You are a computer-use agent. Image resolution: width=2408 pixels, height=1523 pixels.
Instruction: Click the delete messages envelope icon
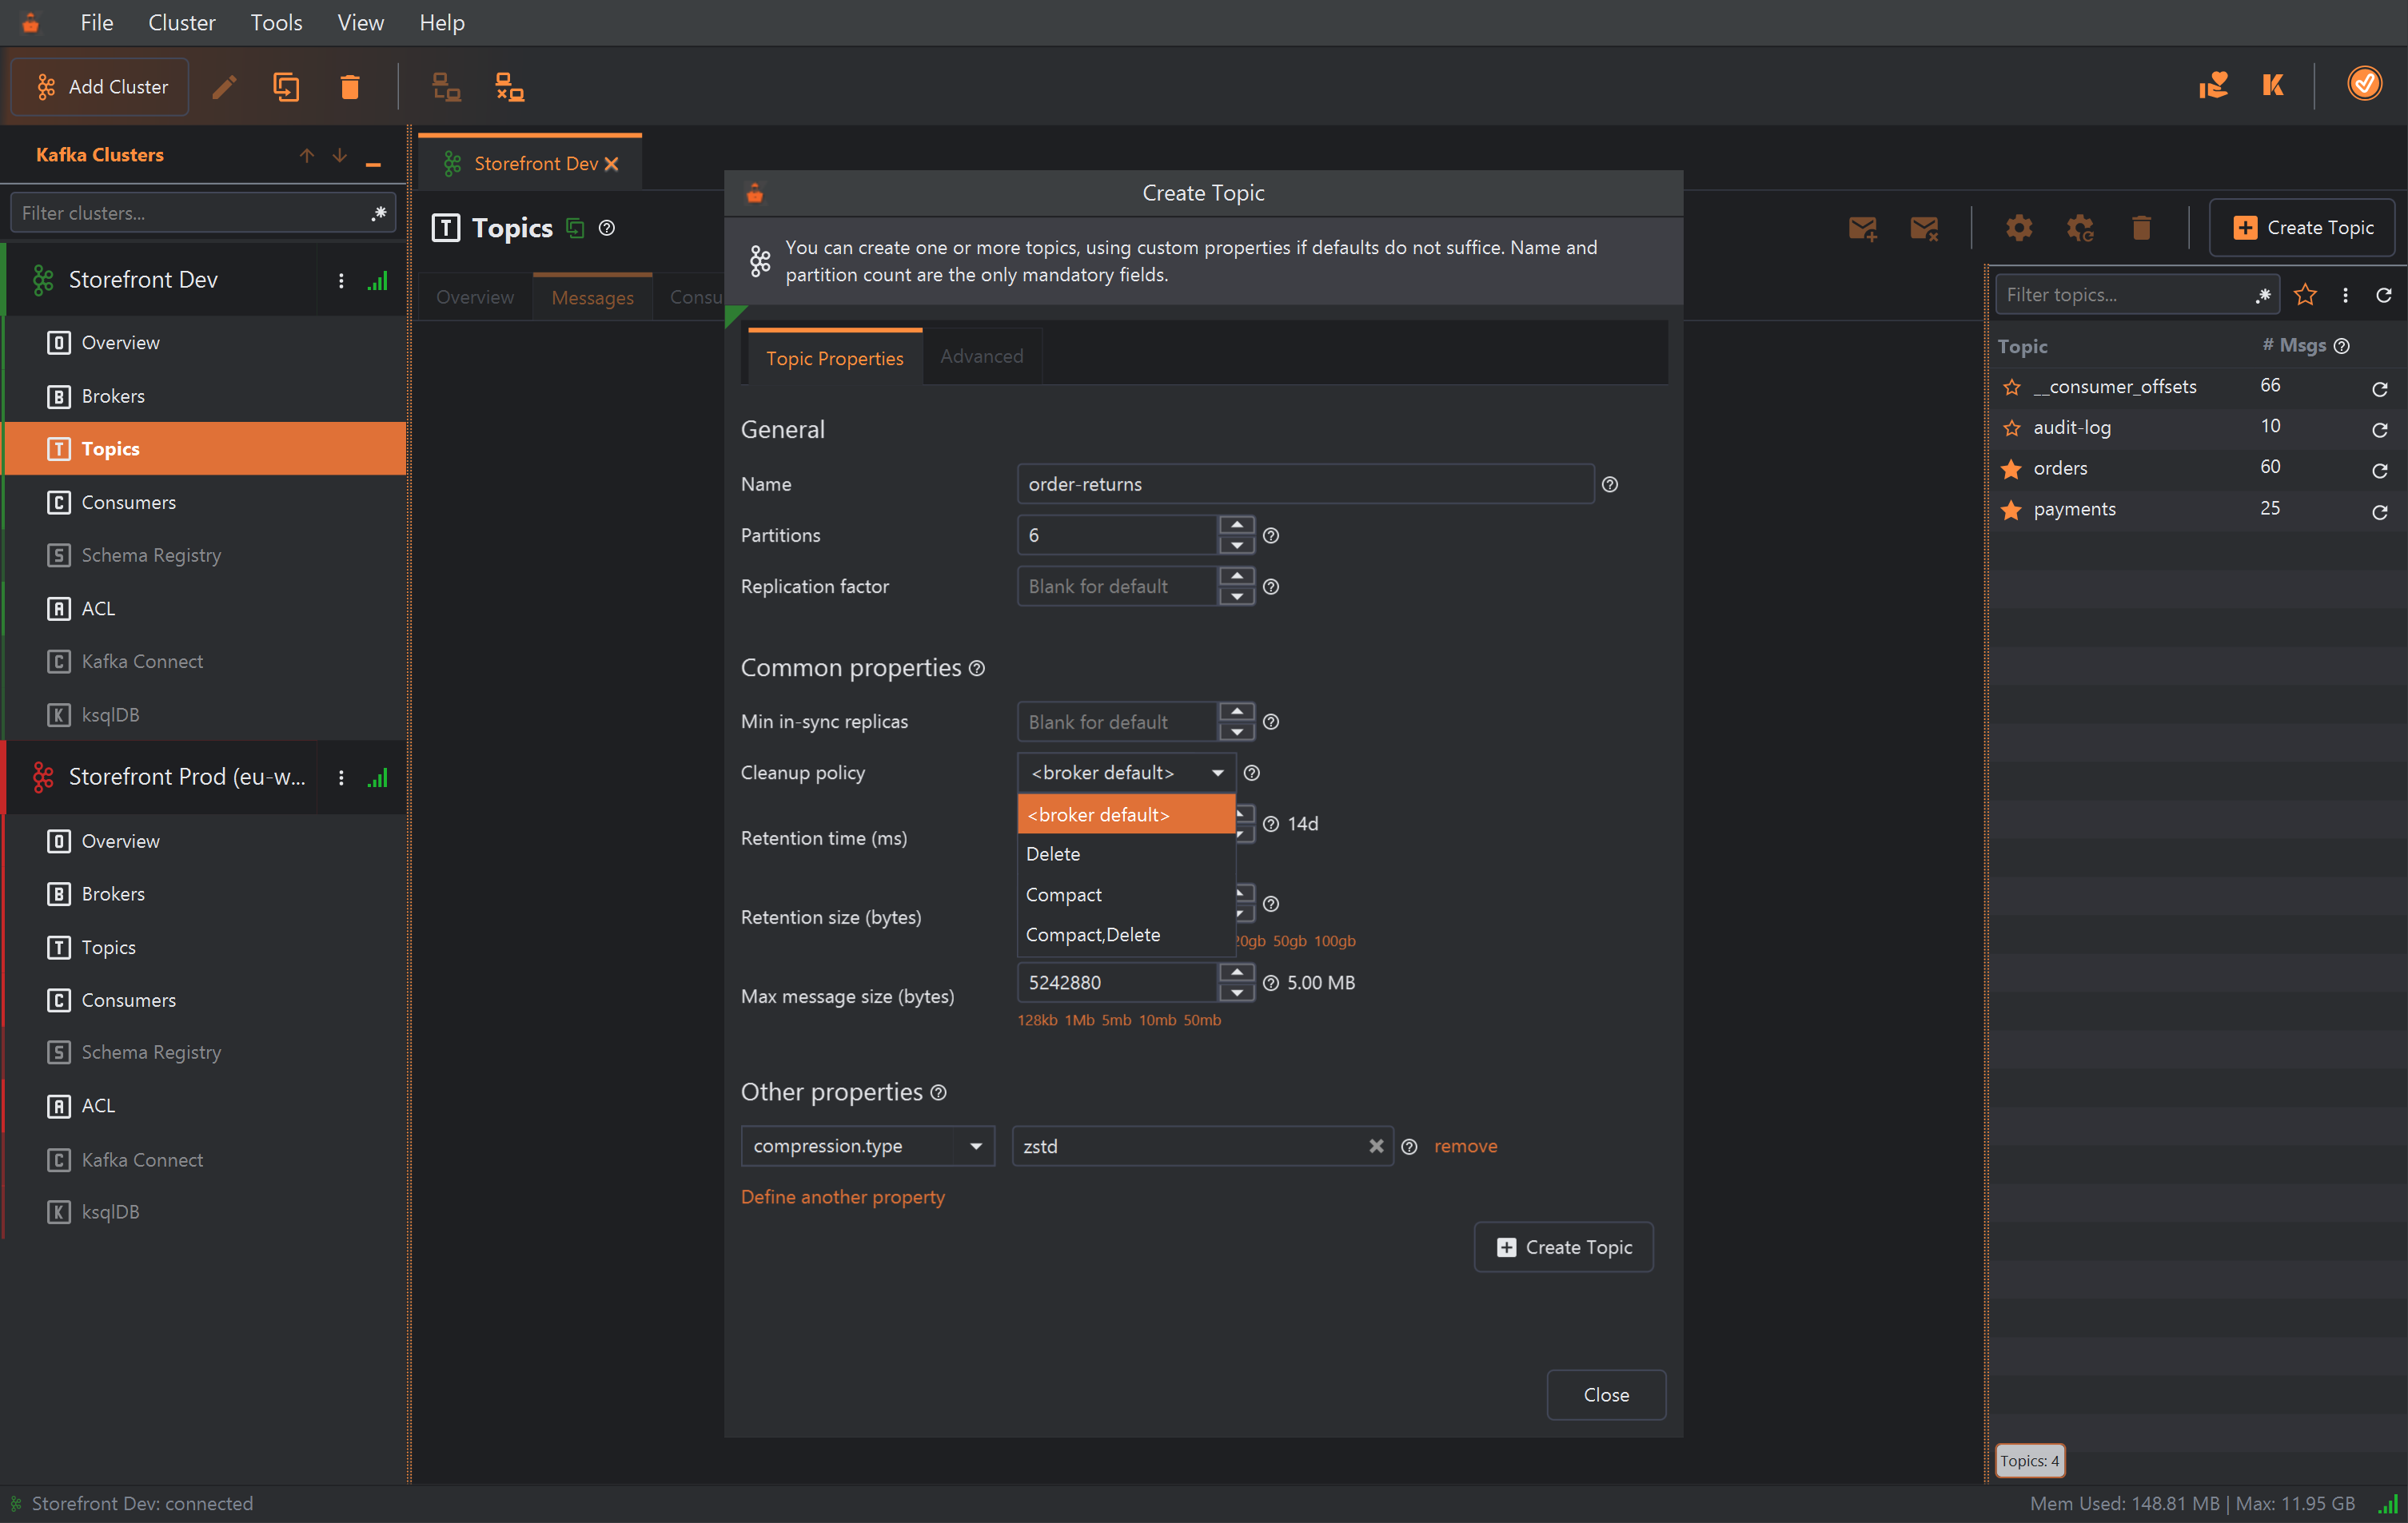click(x=1924, y=228)
